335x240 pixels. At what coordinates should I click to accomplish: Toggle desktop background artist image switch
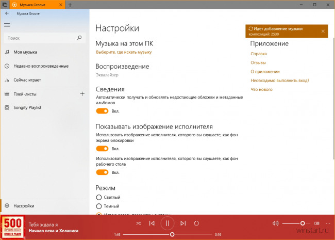pyautogui.click(x=102, y=172)
